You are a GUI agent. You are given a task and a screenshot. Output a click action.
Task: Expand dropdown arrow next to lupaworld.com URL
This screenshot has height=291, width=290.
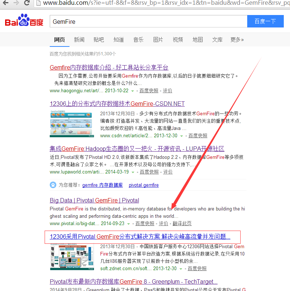tap(133, 172)
